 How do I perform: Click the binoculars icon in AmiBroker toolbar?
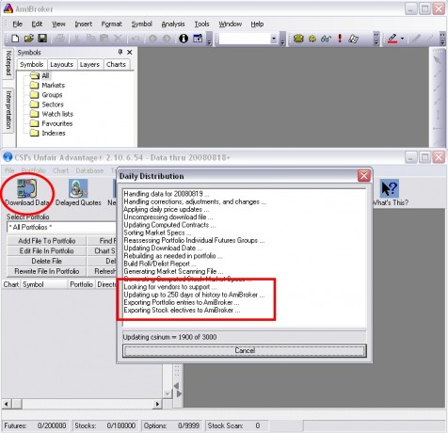326,39
